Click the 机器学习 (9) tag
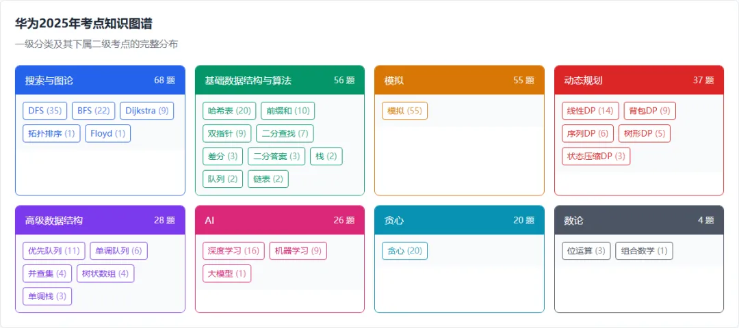Screen dimensions: 739x328 (x=298, y=251)
